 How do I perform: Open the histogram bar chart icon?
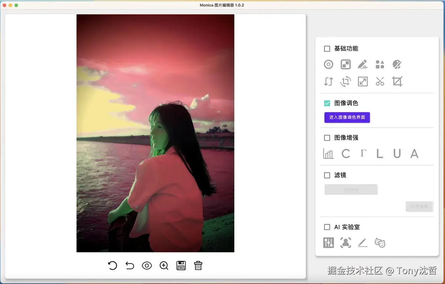(x=329, y=154)
